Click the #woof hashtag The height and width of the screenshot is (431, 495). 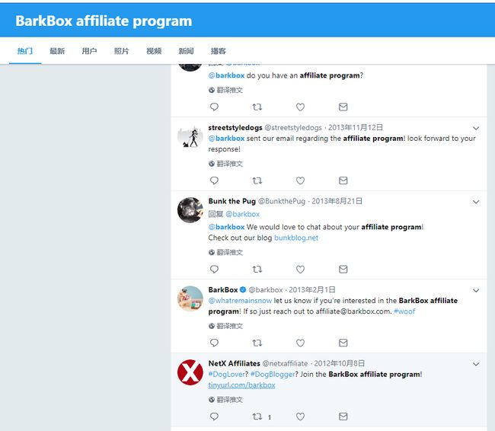[404, 311]
